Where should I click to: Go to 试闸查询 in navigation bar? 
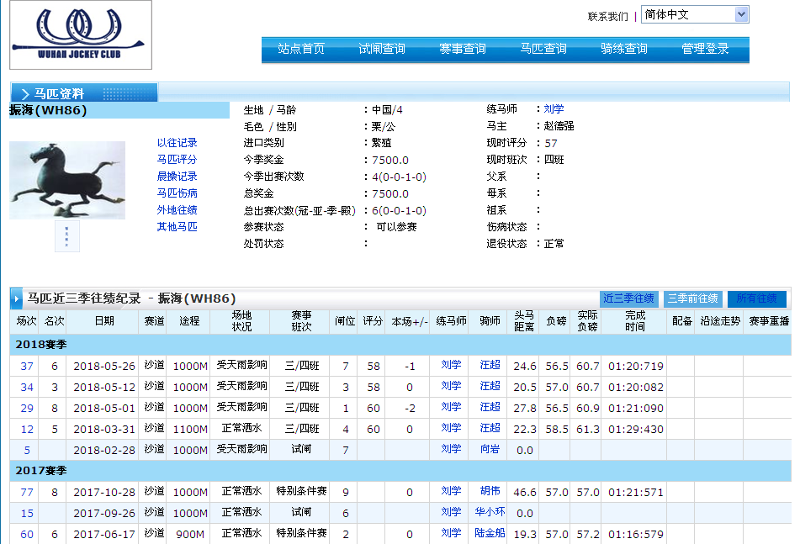(382, 49)
